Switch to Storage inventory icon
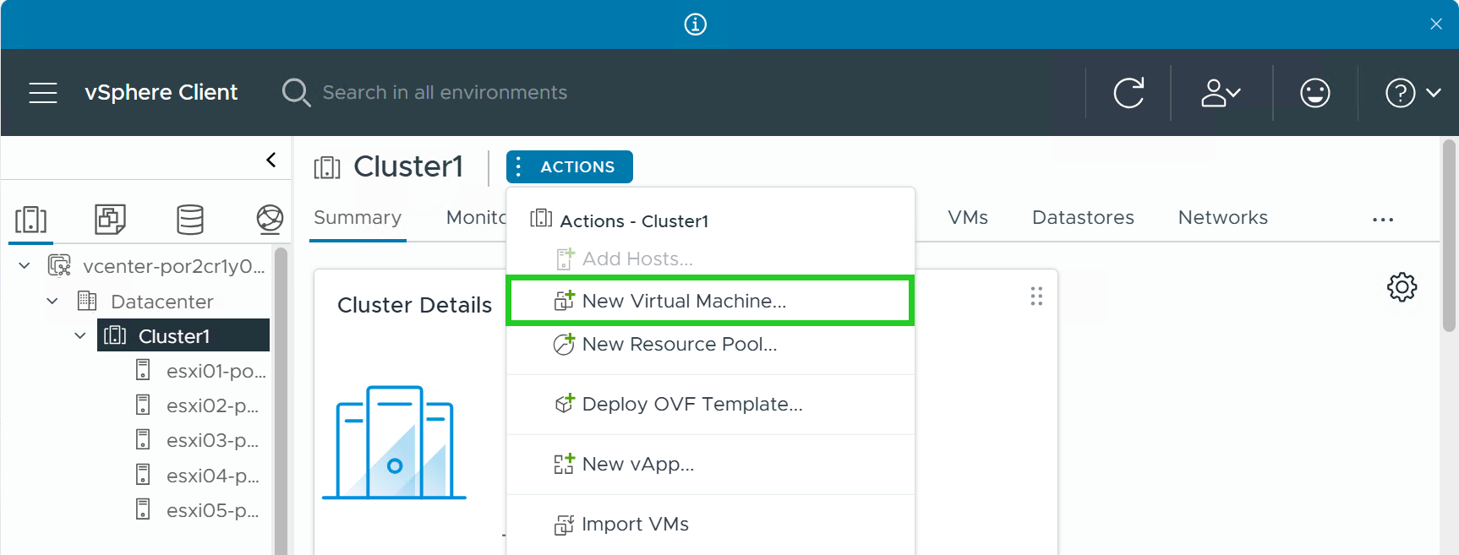The width and height of the screenshot is (1459, 555). 189,220
